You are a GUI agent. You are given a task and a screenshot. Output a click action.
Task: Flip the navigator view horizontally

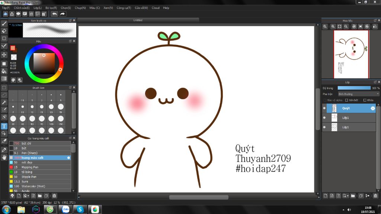[375, 26]
